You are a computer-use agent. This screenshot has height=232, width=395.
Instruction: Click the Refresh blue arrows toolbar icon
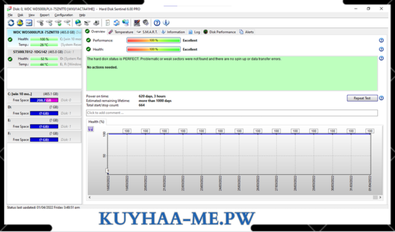coord(11,23)
